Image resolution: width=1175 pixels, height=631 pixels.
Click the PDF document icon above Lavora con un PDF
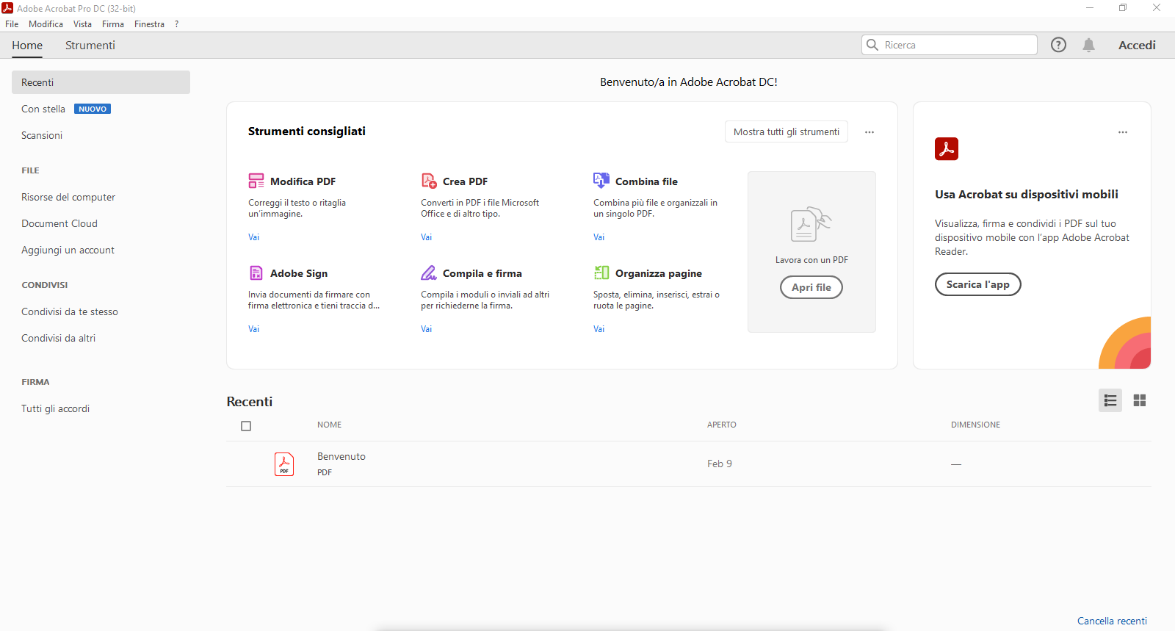coord(811,224)
